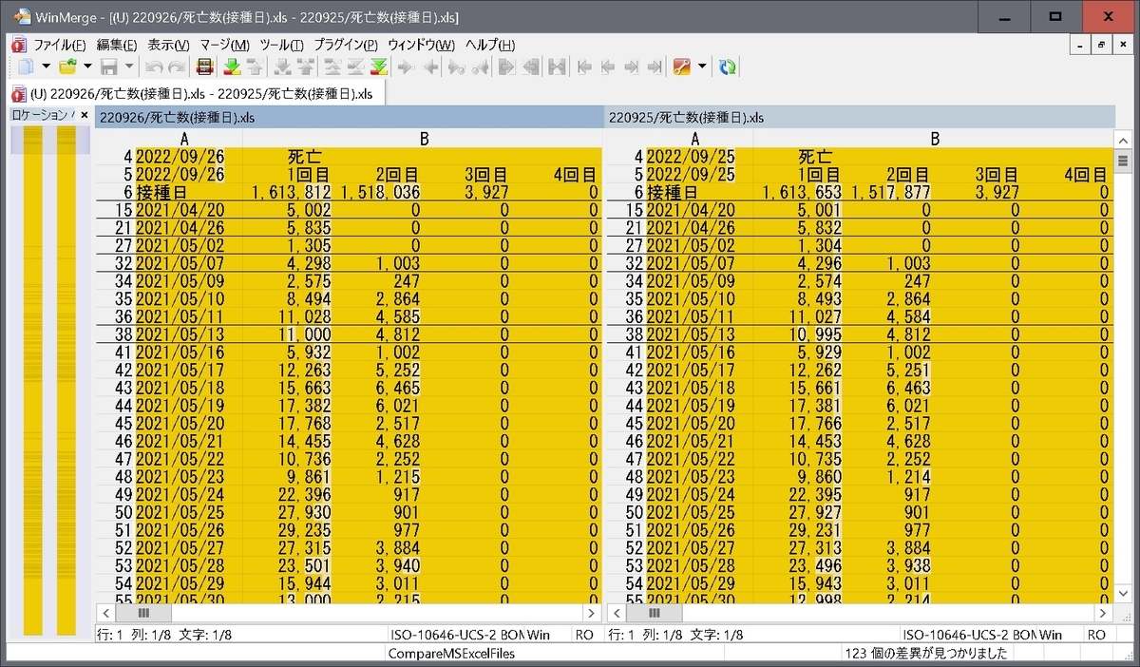Click the Copy to Right icon

406,67
